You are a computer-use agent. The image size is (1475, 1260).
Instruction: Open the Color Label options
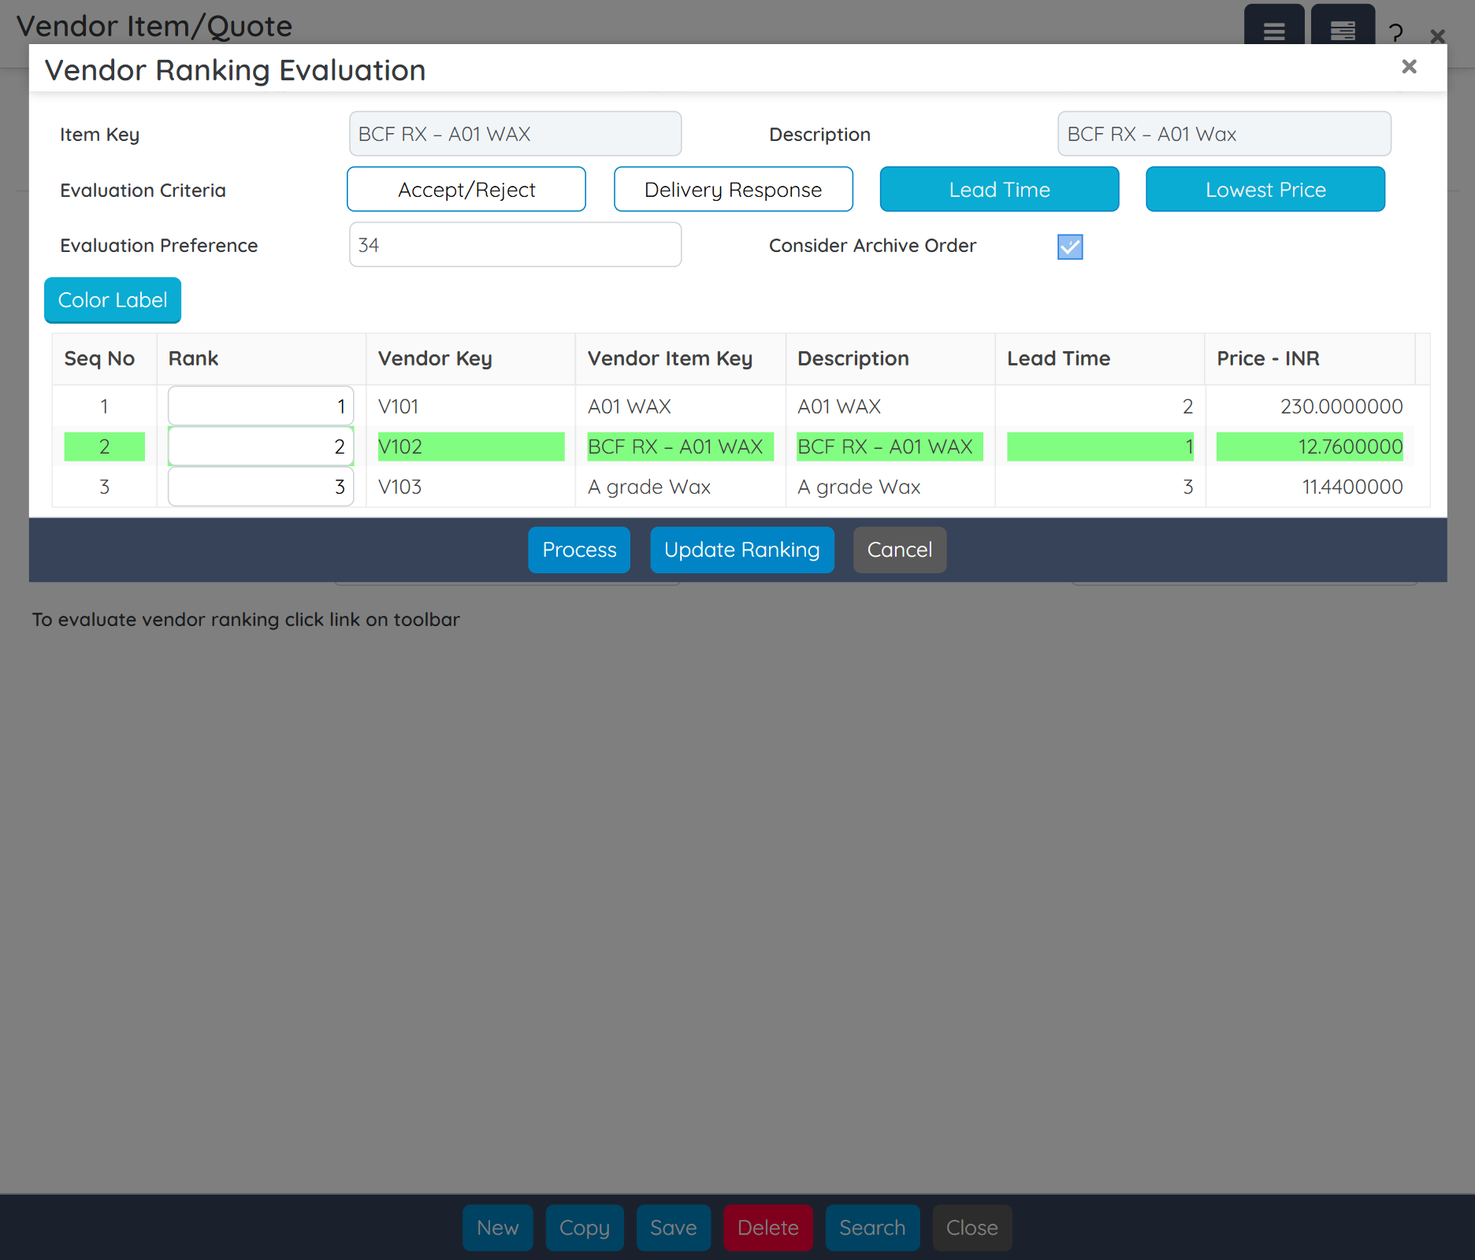tap(113, 300)
